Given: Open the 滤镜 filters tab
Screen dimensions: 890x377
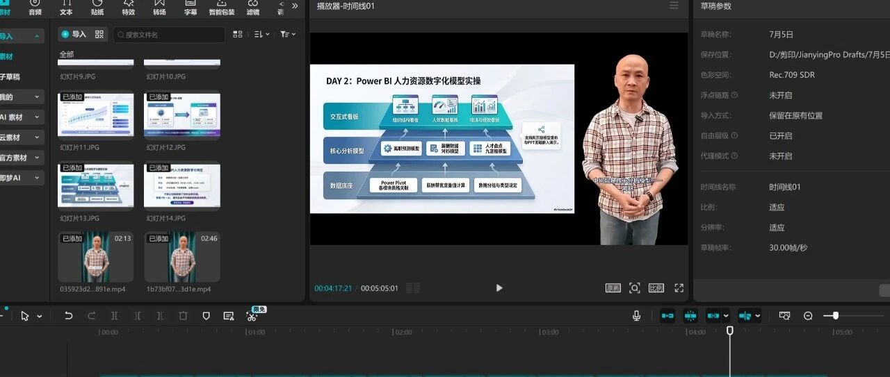Looking at the screenshot, I should (x=252, y=8).
